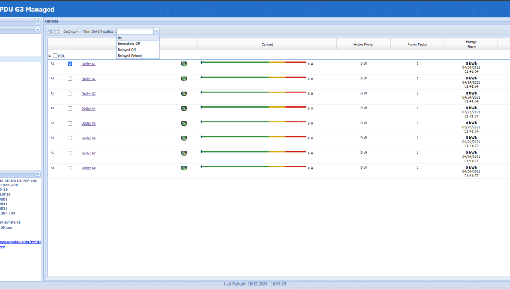Collapse the upper left sidebar panel
510x289 pixels.
point(37,30)
